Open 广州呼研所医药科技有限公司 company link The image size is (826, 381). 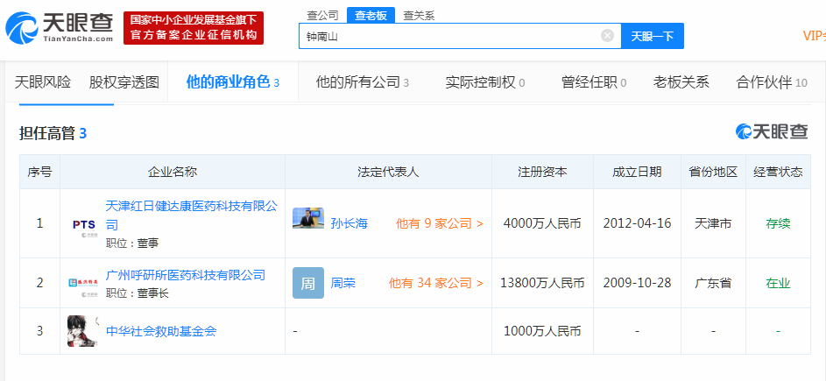186,274
